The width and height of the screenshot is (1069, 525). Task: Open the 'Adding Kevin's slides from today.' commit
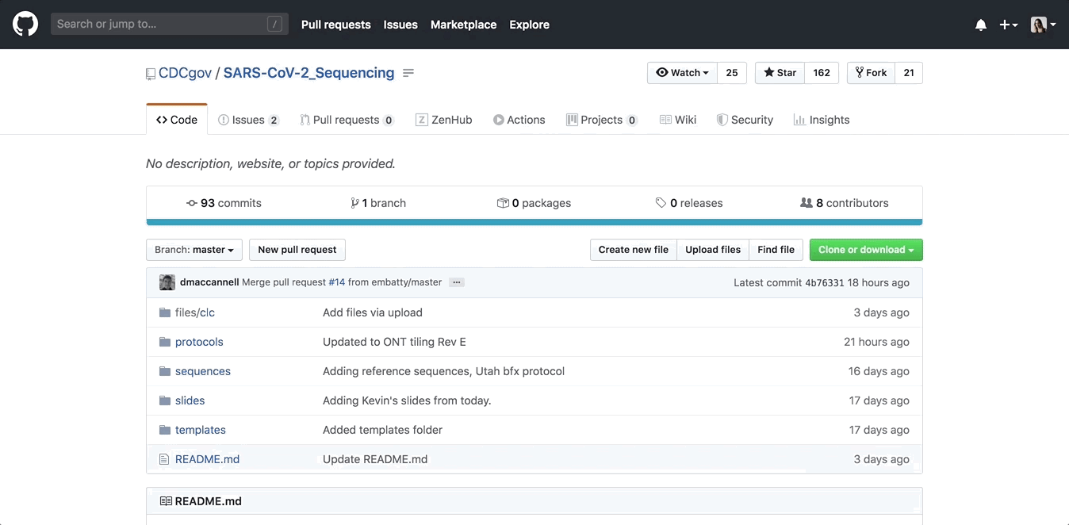point(407,400)
